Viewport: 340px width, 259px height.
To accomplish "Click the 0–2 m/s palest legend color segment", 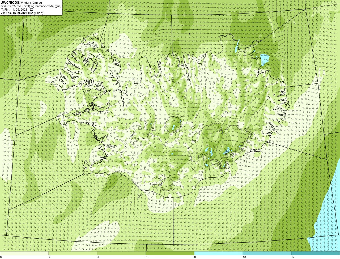I will [24, 253].
